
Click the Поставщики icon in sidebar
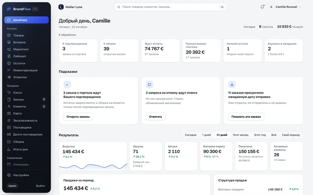(x=9, y=127)
